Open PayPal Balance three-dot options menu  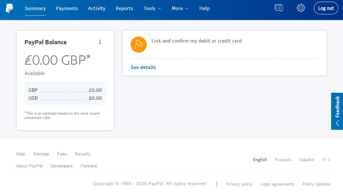point(100,42)
